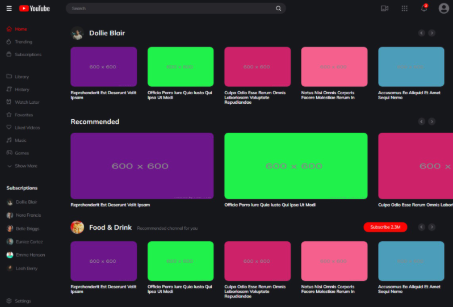Open the video camera upload icon
Image resolution: width=453 pixels, height=307 pixels.
tap(384, 9)
